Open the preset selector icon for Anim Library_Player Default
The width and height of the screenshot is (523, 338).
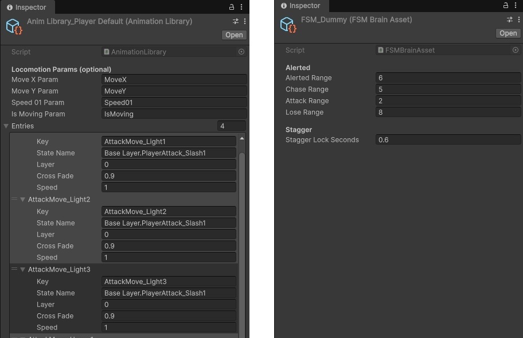(x=236, y=21)
